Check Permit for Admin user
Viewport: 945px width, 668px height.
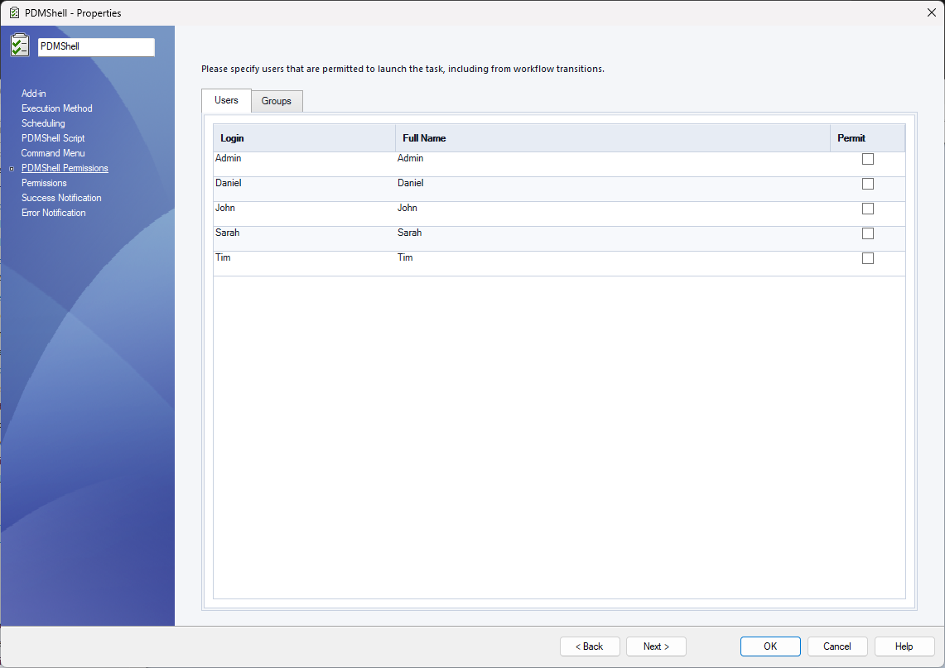coord(867,159)
